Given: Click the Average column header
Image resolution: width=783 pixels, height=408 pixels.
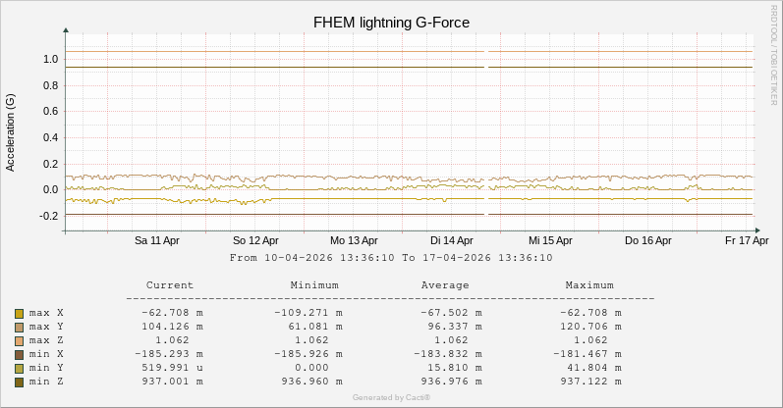Looking at the screenshot, I should click(445, 285).
